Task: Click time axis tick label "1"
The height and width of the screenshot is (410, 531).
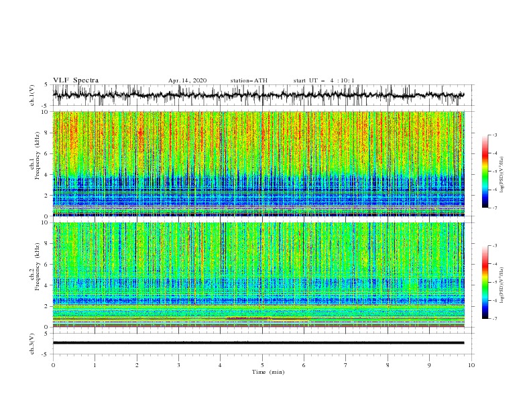Action: 95,365
